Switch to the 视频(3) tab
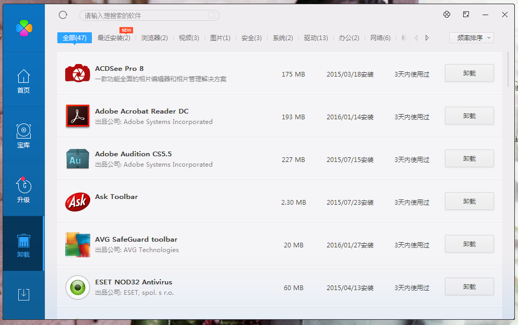Viewport: 518px width, 325px height. point(189,38)
